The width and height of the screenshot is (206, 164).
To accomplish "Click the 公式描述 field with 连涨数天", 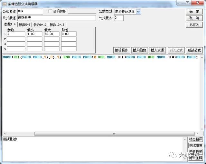I will (x=57, y=18).
